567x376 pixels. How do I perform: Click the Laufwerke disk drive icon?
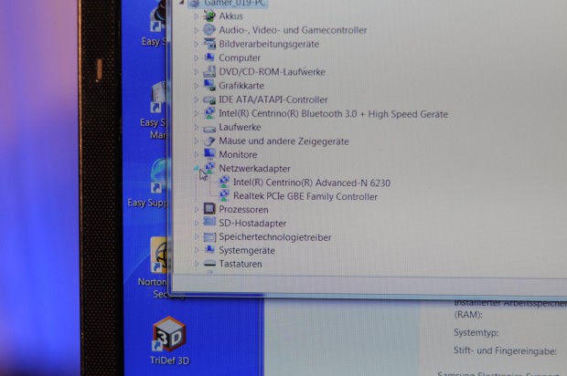(209, 128)
